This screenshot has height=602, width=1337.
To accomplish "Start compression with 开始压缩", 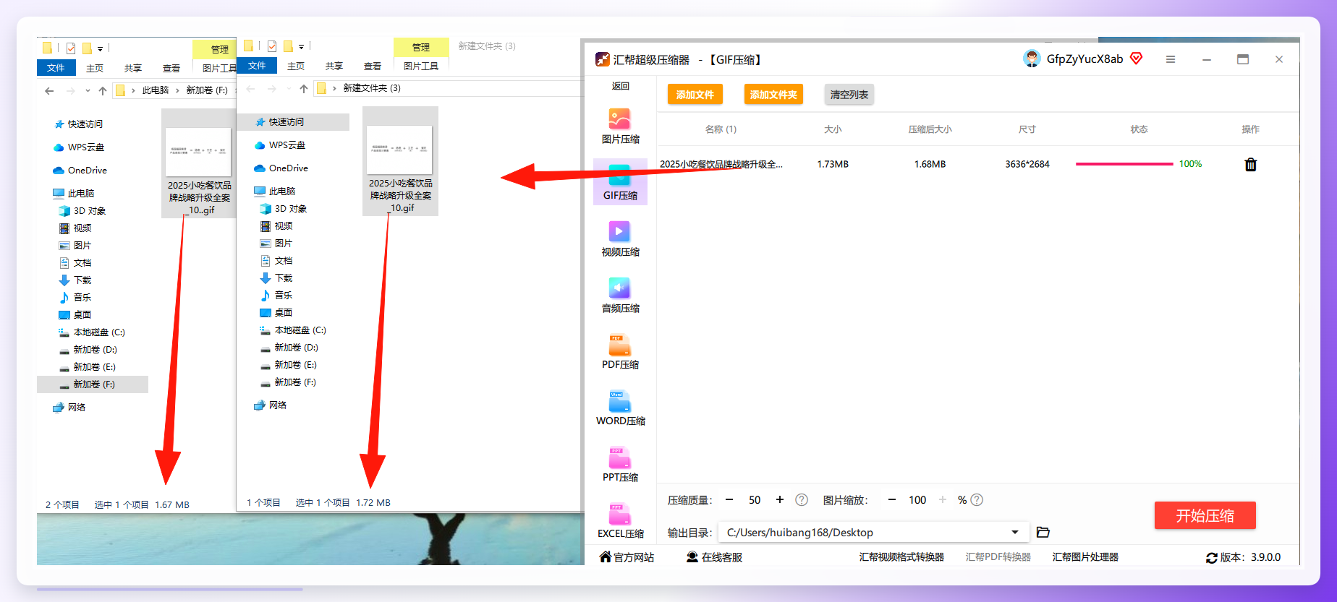I will pos(1205,515).
